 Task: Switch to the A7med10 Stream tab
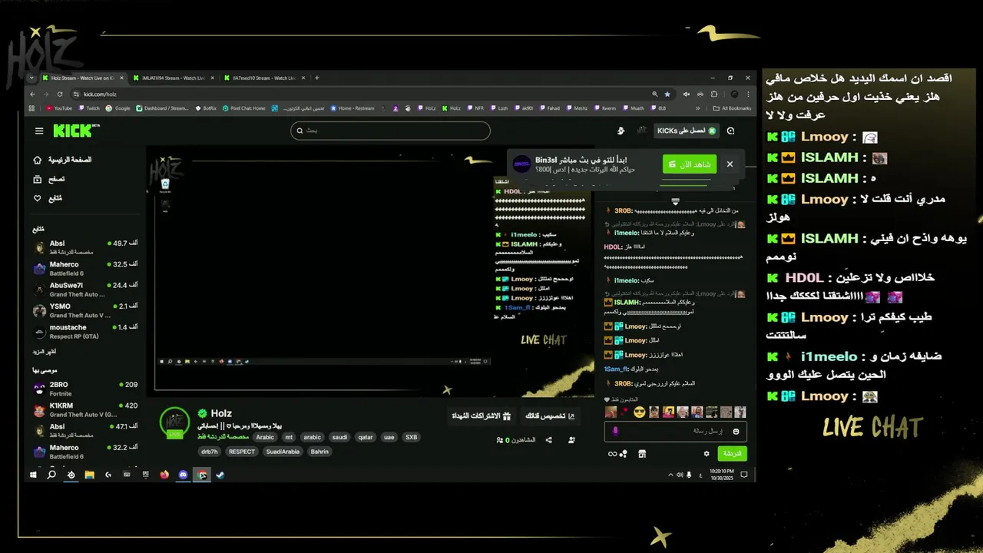[263, 78]
